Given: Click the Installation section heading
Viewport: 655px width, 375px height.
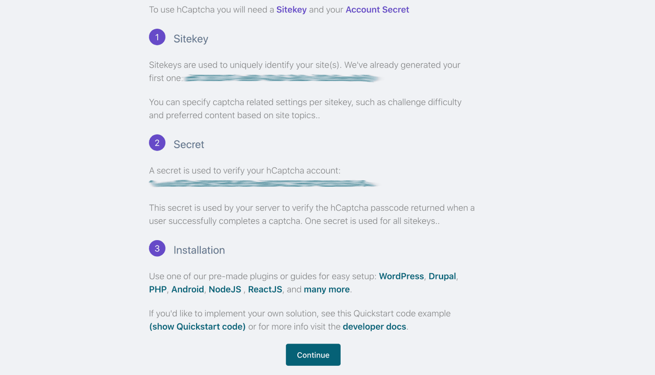Looking at the screenshot, I should click(199, 250).
